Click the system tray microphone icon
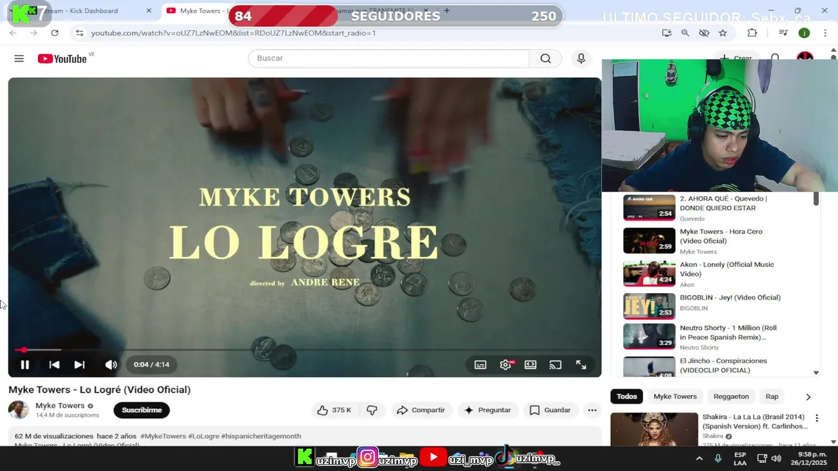The image size is (838, 471). pos(718,459)
